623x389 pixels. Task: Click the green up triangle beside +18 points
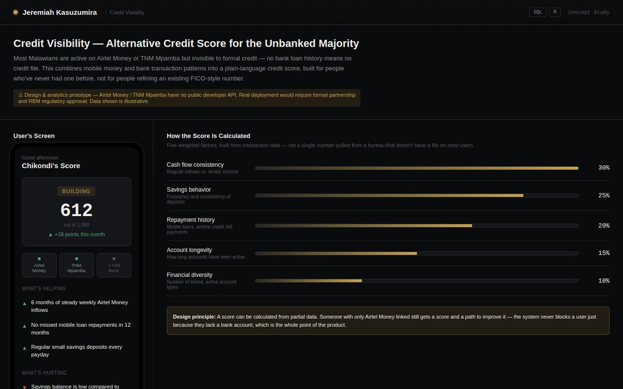[50, 235]
